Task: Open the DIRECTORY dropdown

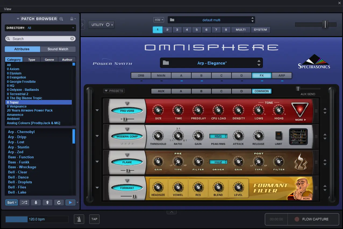Action: pos(40,28)
